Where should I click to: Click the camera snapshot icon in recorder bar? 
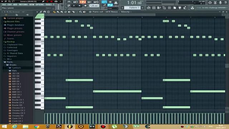pos(56,1)
